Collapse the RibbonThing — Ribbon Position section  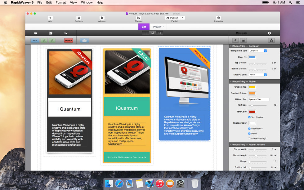(231, 145)
